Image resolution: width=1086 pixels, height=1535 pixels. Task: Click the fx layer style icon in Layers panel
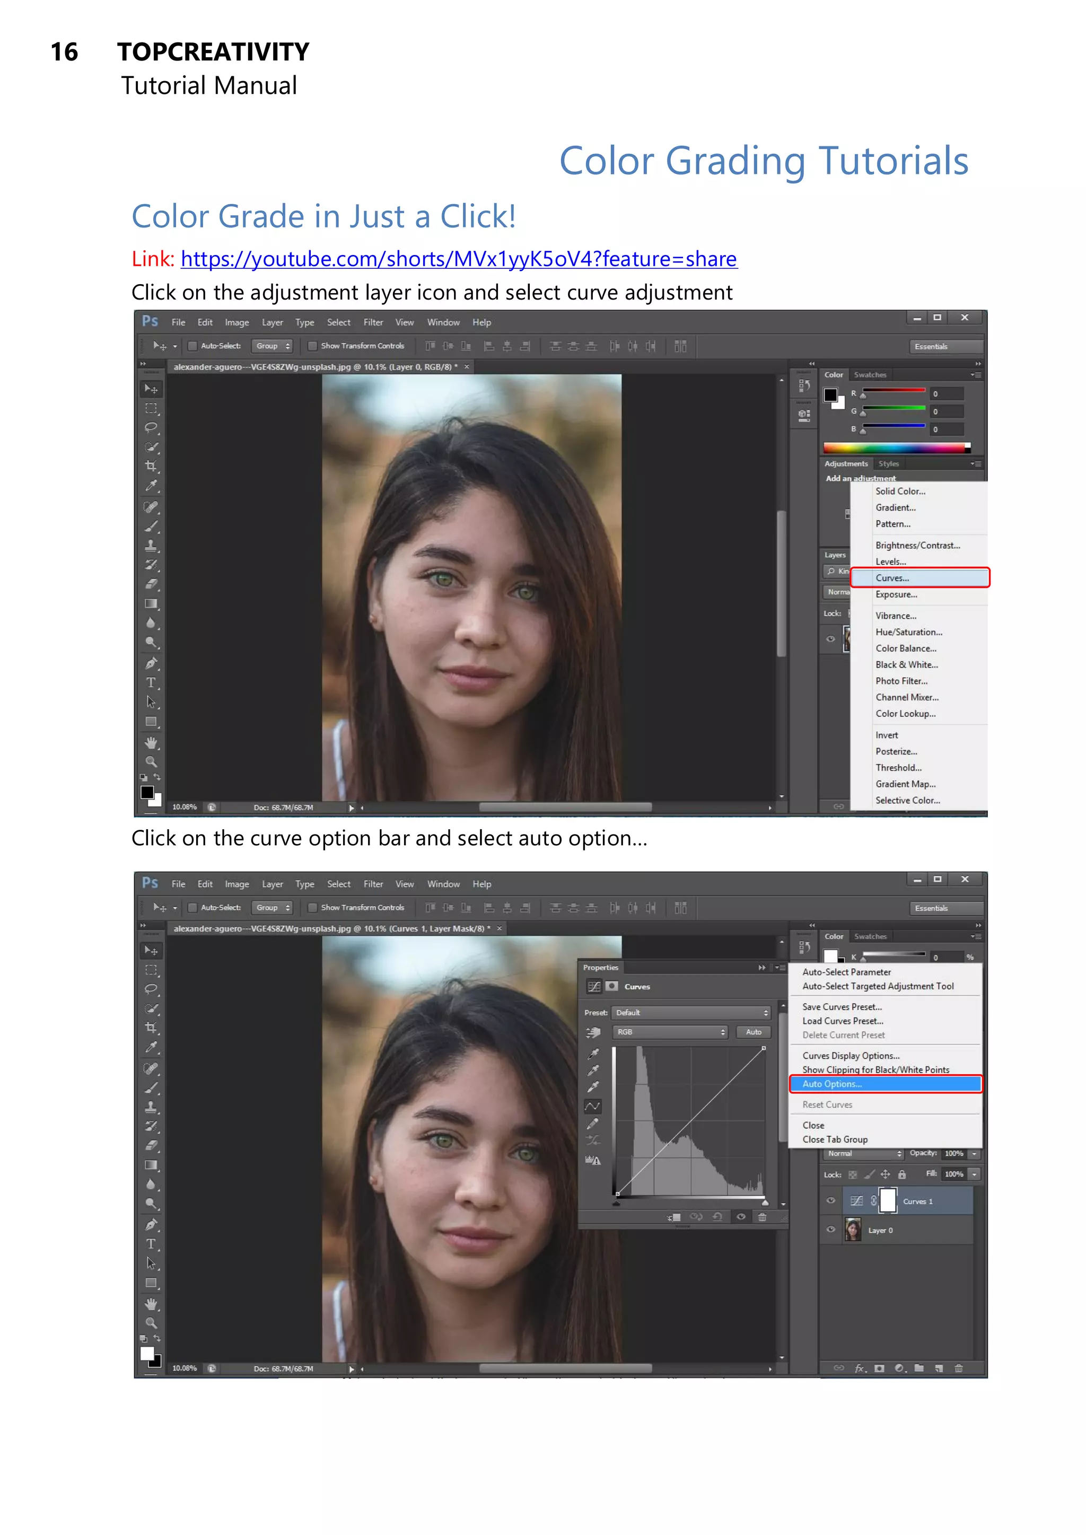861,1368
